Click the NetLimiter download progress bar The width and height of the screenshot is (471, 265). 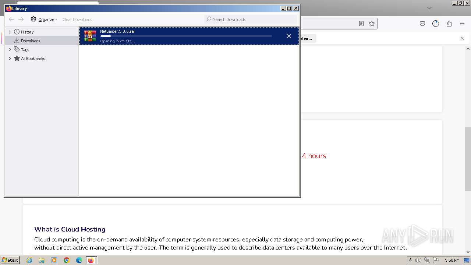pyautogui.click(x=186, y=36)
